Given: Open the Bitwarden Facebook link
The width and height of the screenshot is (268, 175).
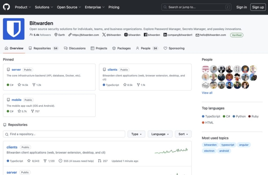Looking at the screenshot, I should 152,35.
